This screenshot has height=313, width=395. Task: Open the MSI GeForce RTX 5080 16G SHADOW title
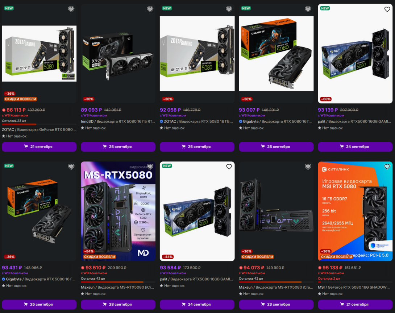pyautogui.click(x=354, y=287)
